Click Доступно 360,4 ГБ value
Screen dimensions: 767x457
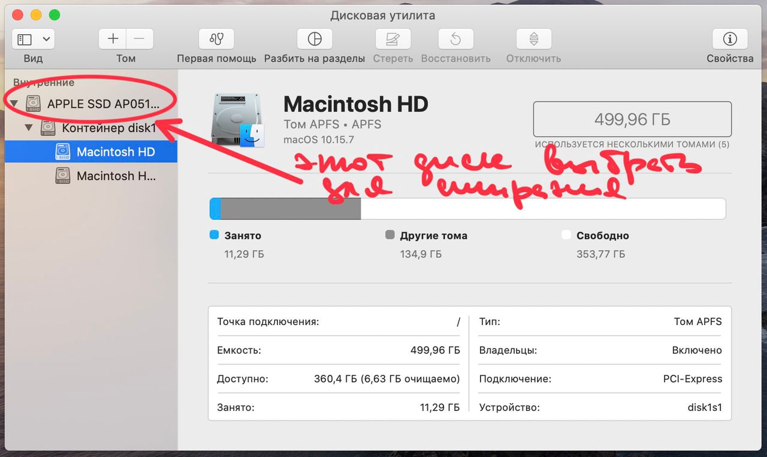tap(387, 379)
